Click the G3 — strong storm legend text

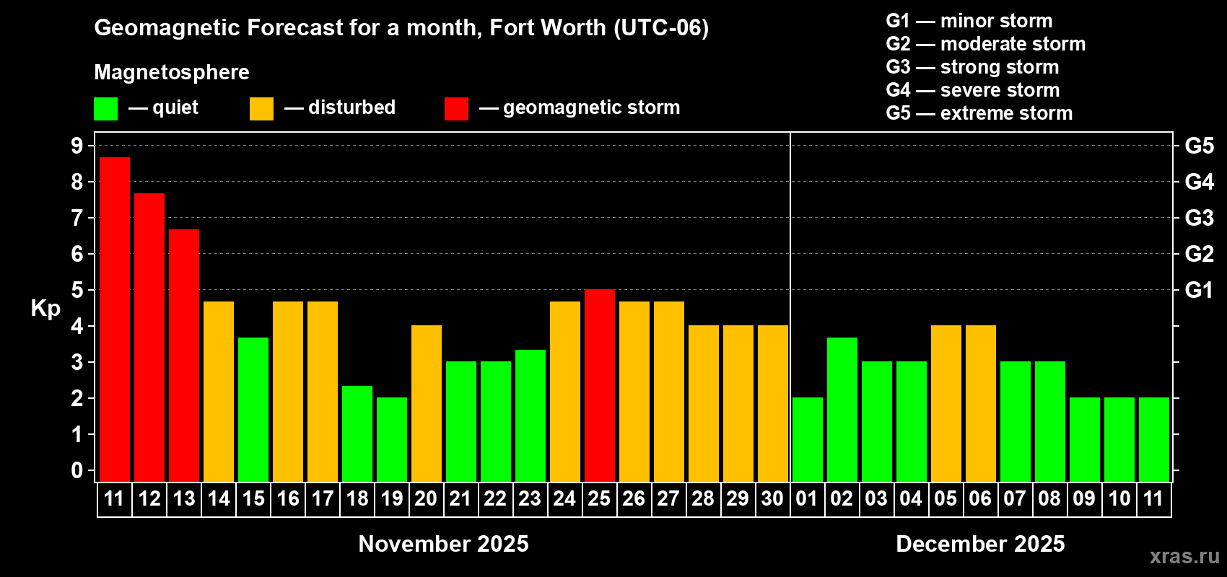pos(972,67)
